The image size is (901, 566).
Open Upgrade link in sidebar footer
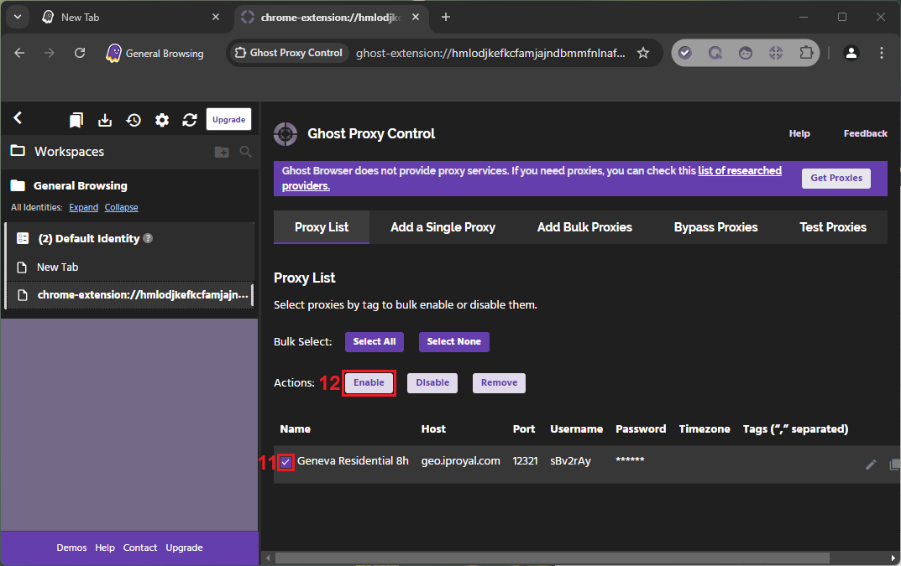click(184, 548)
